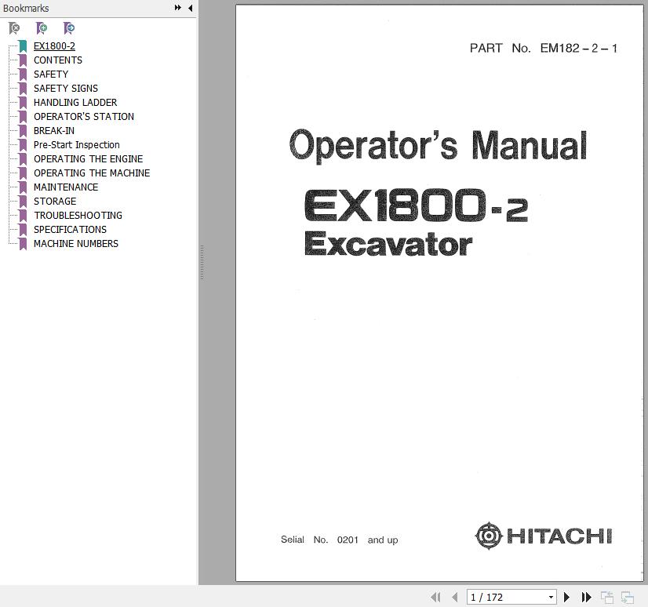Screen dimensions: 648x607
Task: Click bookmark icon beside MACHINE NUMBERS
Action: 23,244
